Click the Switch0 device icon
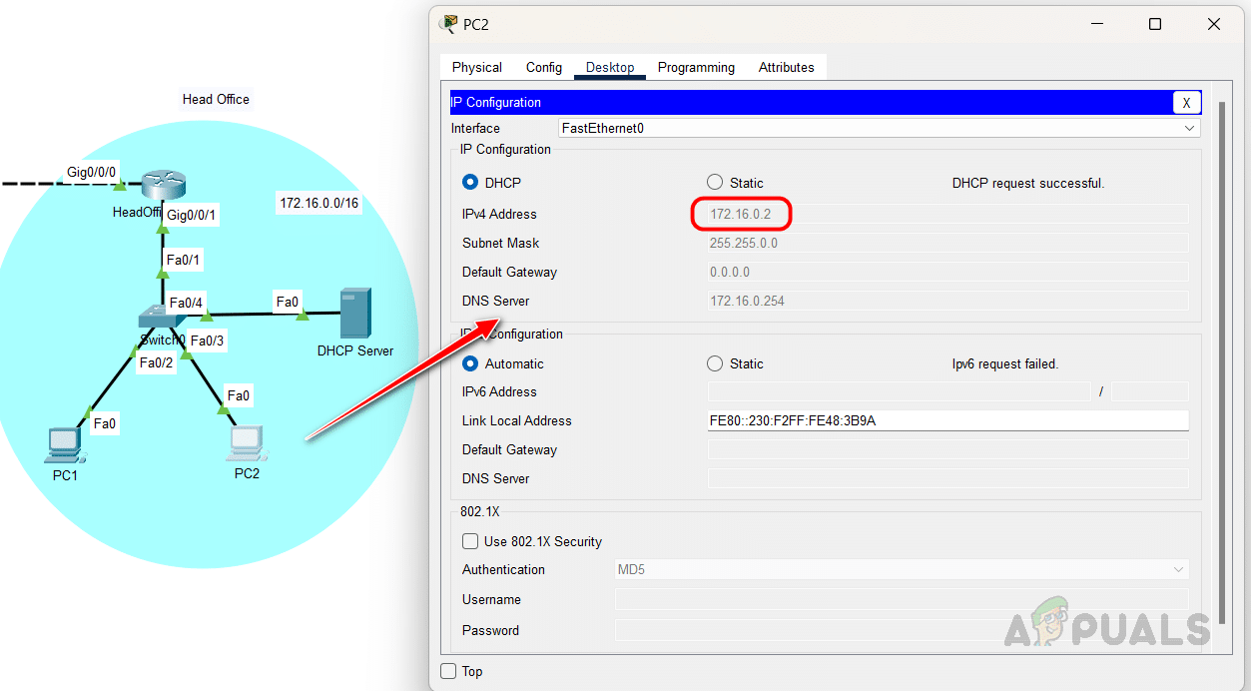 tap(161, 318)
